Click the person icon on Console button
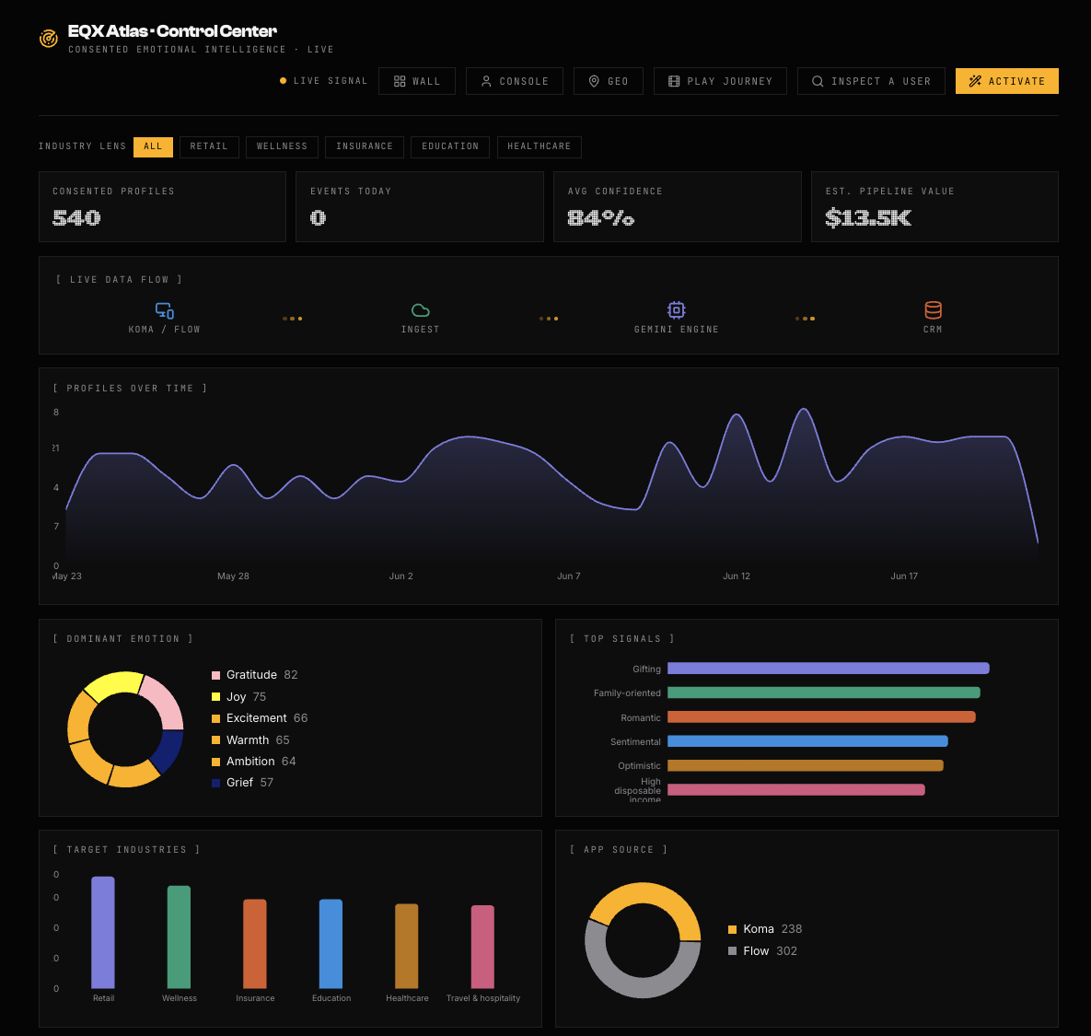The width and height of the screenshot is (1091, 1036). (x=486, y=81)
